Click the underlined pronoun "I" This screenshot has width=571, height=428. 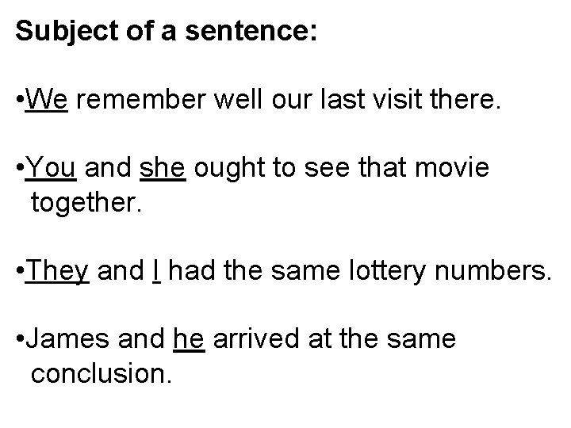click(155, 273)
